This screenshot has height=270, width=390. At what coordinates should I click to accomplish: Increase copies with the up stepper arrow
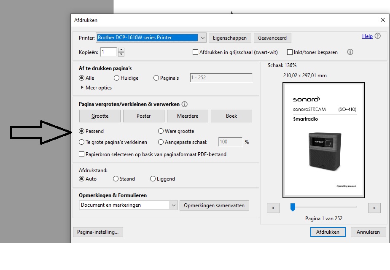tap(121, 50)
